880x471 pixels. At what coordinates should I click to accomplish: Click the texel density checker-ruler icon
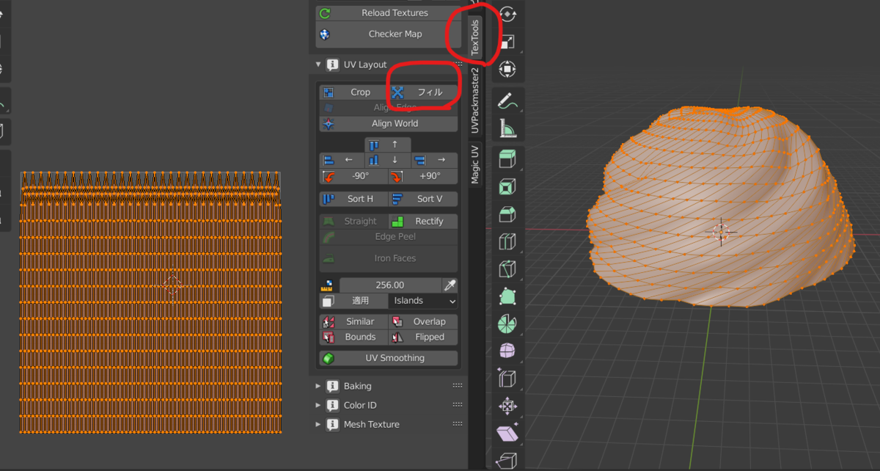tap(328, 285)
